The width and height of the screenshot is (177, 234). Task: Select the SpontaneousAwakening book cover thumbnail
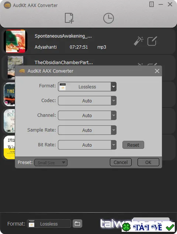(x=15, y=41)
